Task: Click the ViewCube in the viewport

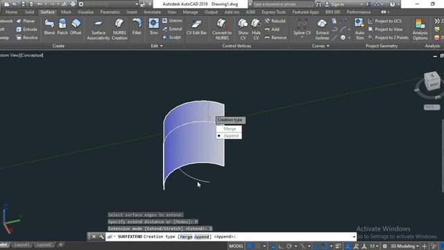Action: tap(432, 81)
